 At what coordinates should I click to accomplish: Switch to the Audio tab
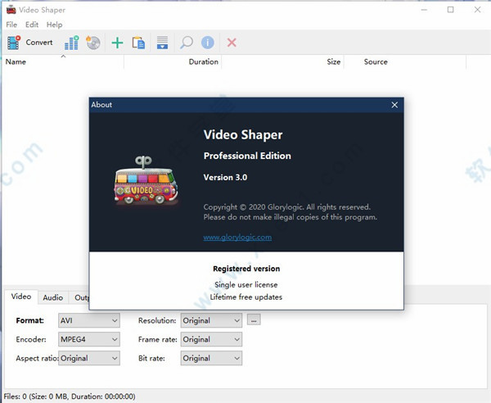[x=52, y=298]
